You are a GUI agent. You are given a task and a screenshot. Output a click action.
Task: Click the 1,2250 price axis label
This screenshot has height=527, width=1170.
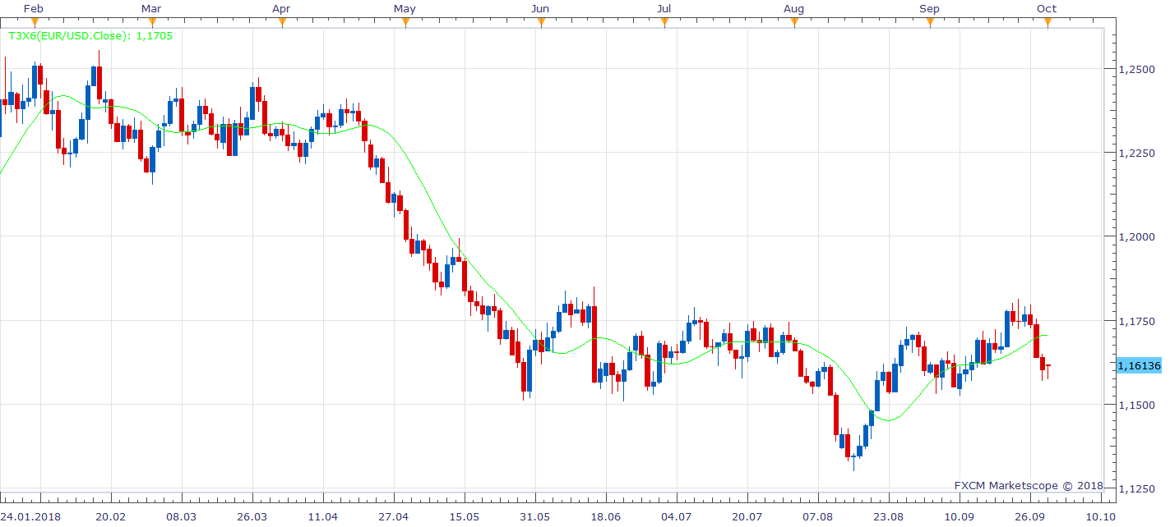coord(1135,154)
